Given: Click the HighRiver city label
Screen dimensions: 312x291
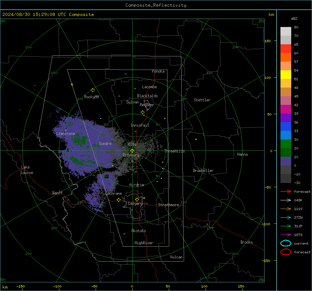Looking at the screenshot, I should pyautogui.click(x=144, y=243).
